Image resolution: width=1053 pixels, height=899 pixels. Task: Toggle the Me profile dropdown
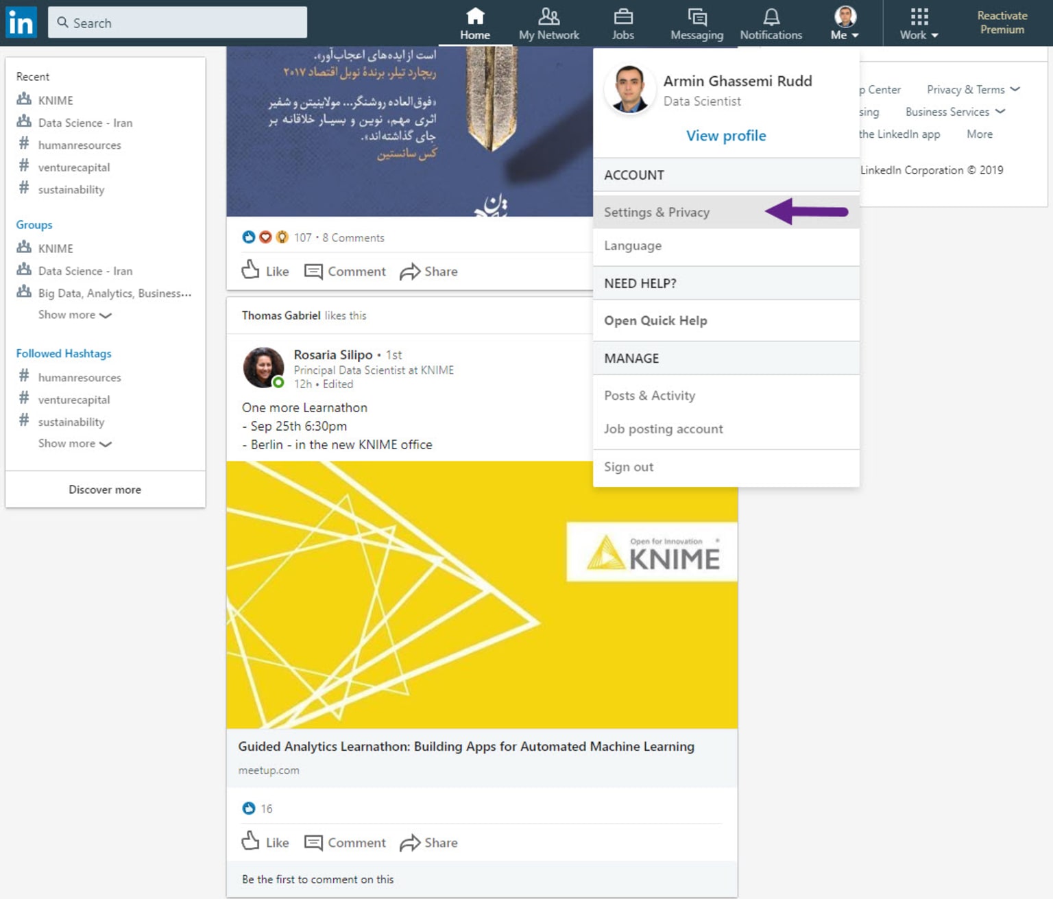[x=845, y=23]
